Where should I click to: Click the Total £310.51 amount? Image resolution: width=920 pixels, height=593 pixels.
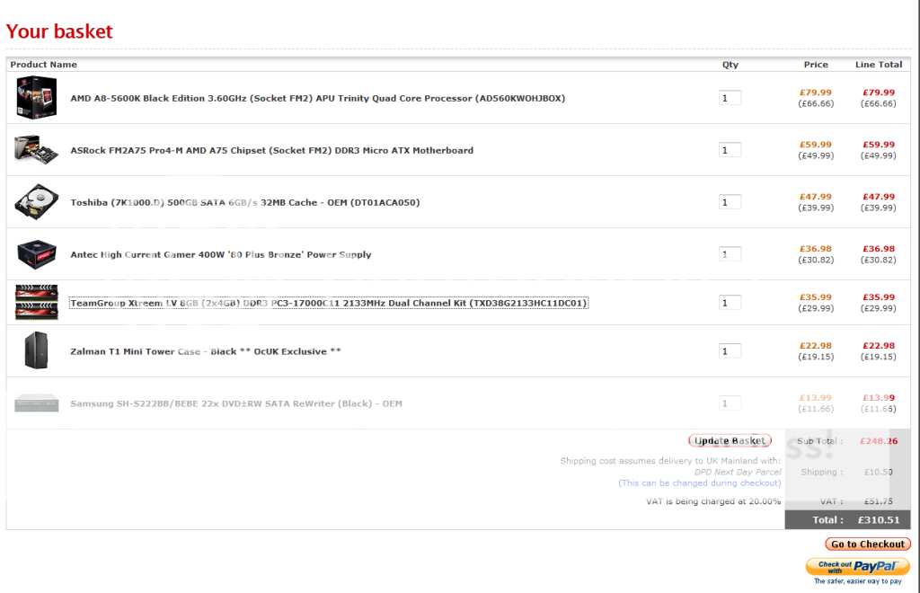(x=879, y=520)
